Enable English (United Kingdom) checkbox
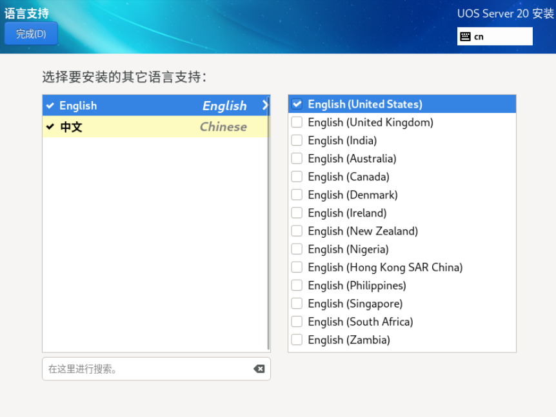The width and height of the screenshot is (556, 417). coord(297,122)
